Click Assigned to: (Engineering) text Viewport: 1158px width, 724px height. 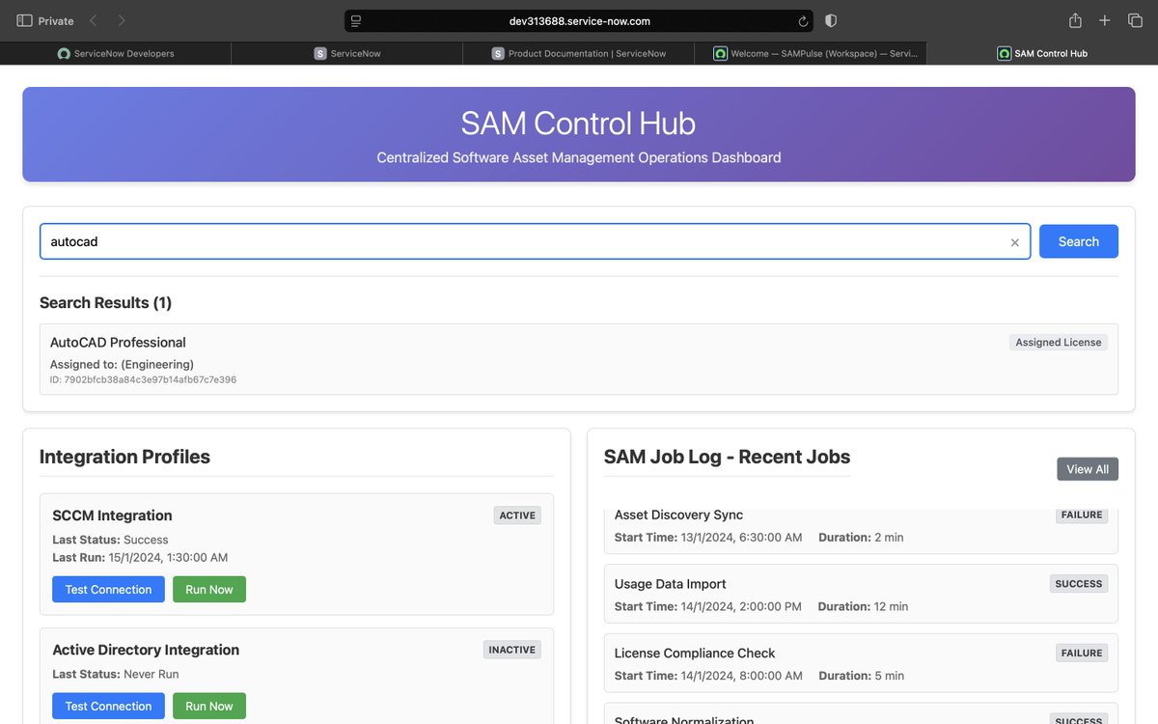[122, 364]
